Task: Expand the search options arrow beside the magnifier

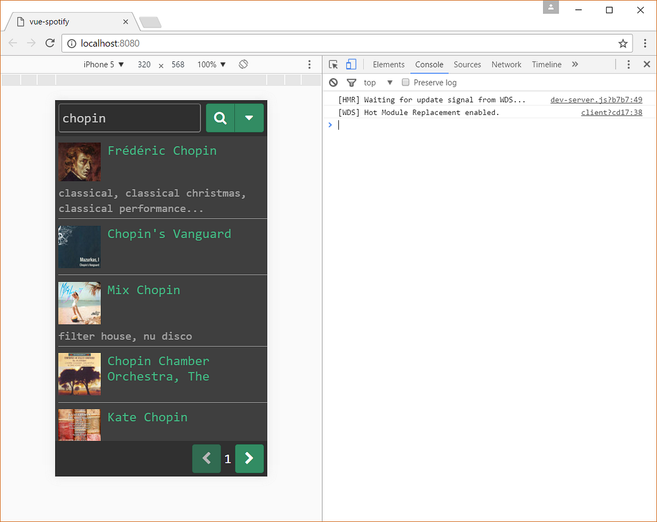Action: point(250,118)
